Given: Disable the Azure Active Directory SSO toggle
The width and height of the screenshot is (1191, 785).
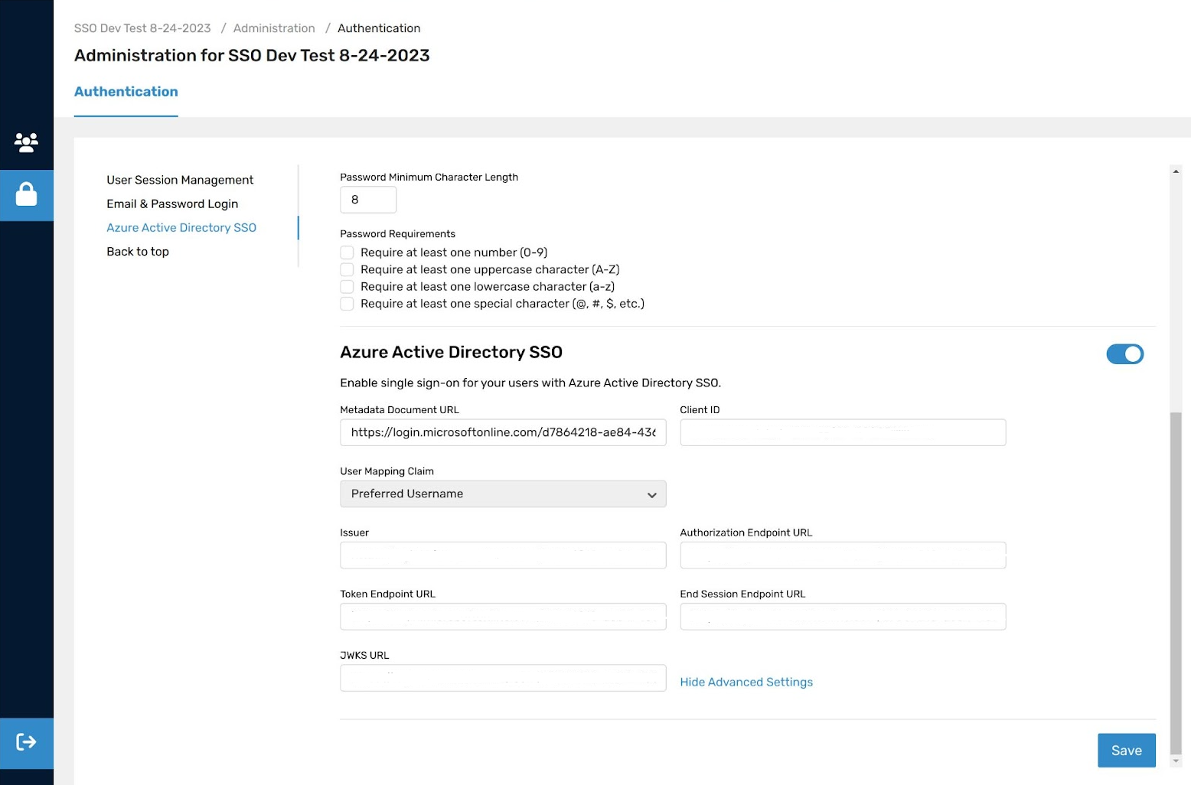Looking at the screenshot, I should point(1124,353).
